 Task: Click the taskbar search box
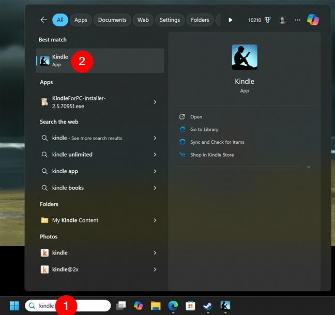[x=68, y=306]
